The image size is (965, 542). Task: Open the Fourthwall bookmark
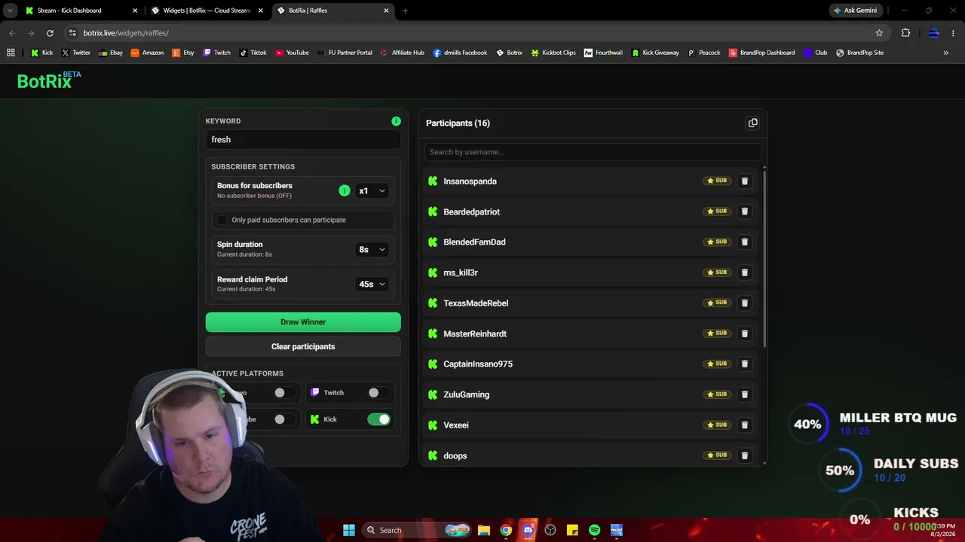(x=603, y=53)
